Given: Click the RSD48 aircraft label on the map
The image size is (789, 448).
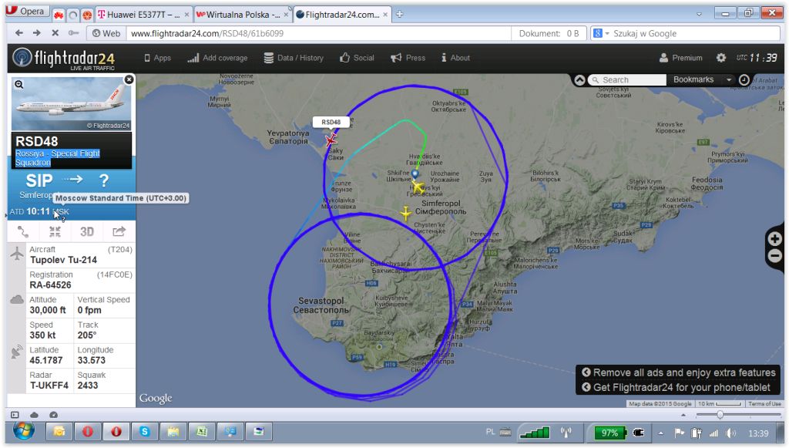Looking at the screenshot, I should coord(331,123).
